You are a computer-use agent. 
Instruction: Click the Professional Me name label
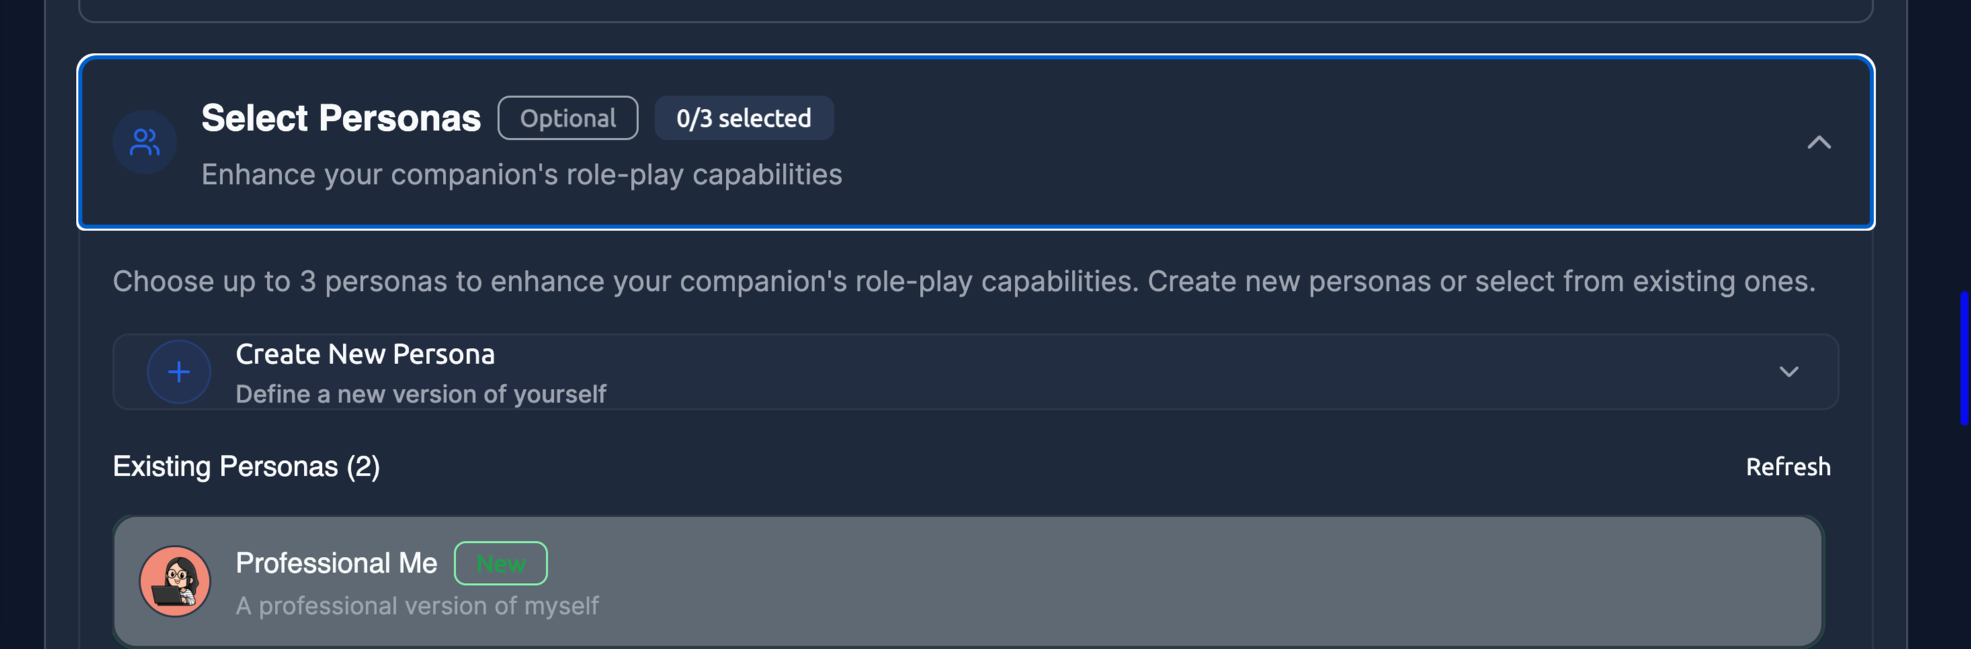coord(336,563)
